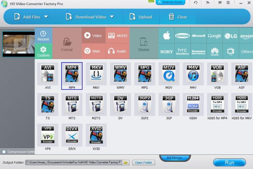The image size is (253, 169).
Task: Click the feedback chat icon in title bar
Action: tap(220, 2)
